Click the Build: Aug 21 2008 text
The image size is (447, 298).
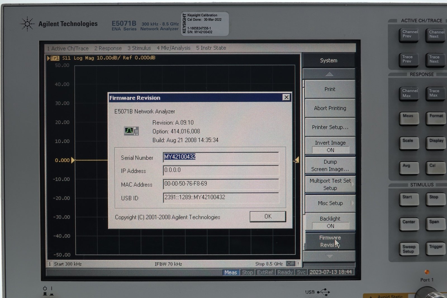tap(186, 140)
